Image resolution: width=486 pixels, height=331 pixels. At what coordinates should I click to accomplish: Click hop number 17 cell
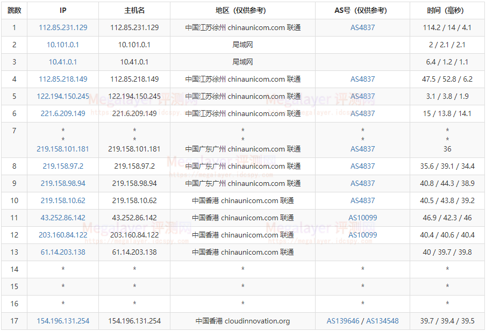coord(15,321)
